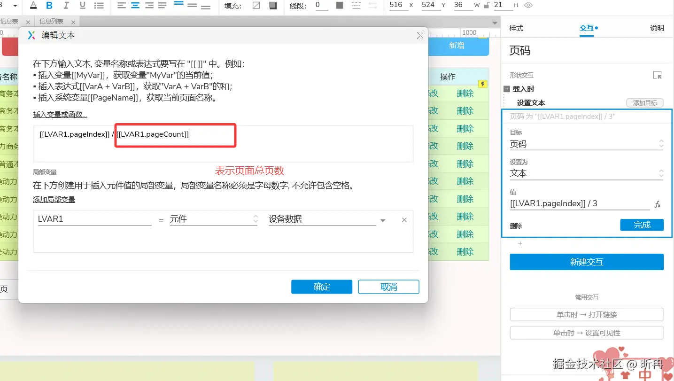
Task: Align text center horizontally
Action: 136,6
